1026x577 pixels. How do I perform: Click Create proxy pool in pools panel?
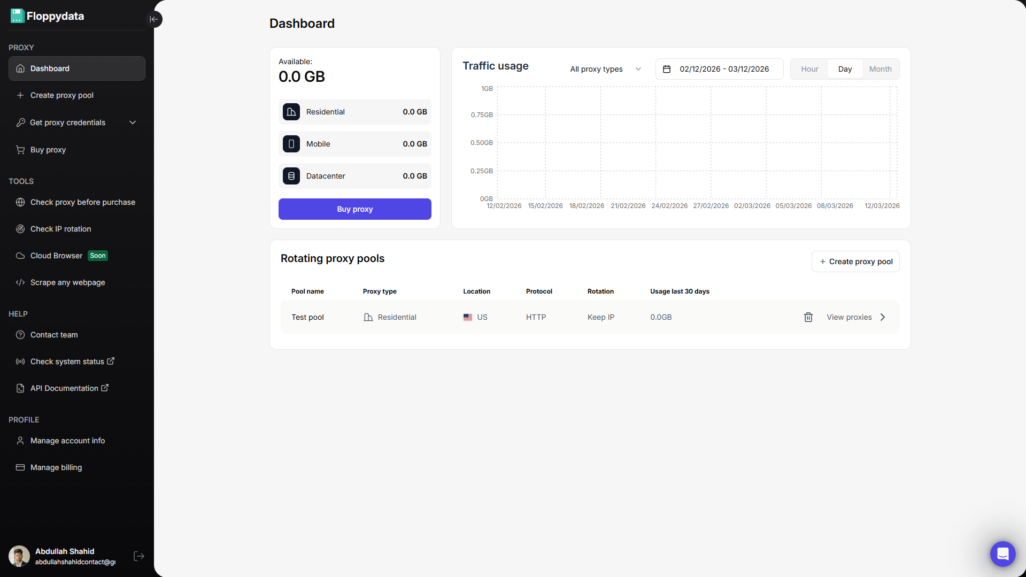855,261
